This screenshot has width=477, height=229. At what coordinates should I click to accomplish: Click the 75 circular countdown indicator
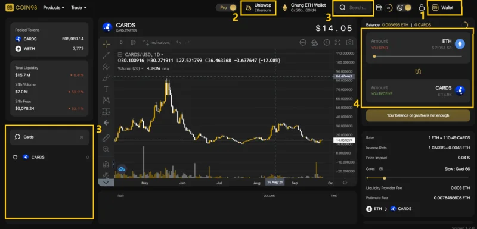(389, 8)
